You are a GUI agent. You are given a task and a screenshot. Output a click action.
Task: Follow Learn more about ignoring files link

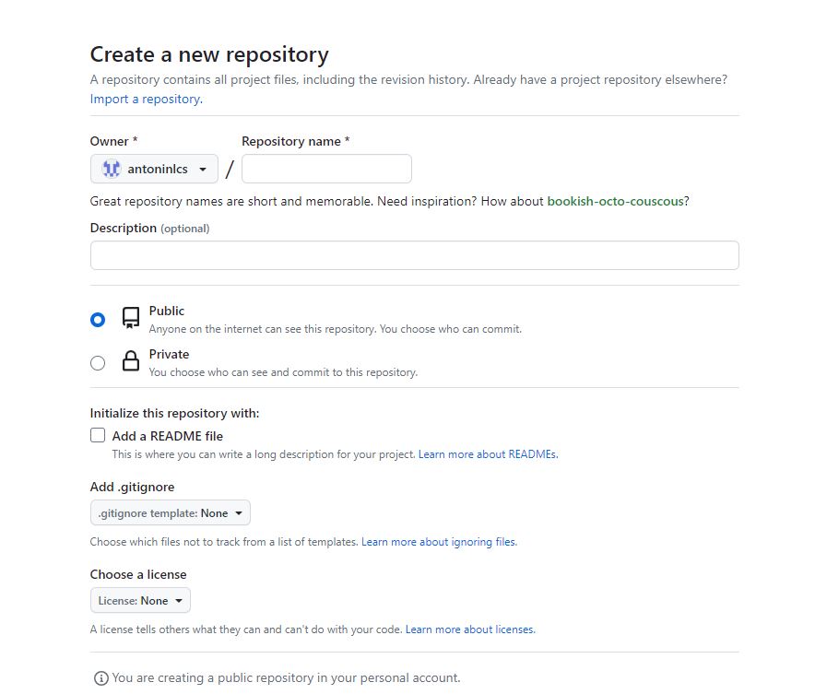[438, 542]
